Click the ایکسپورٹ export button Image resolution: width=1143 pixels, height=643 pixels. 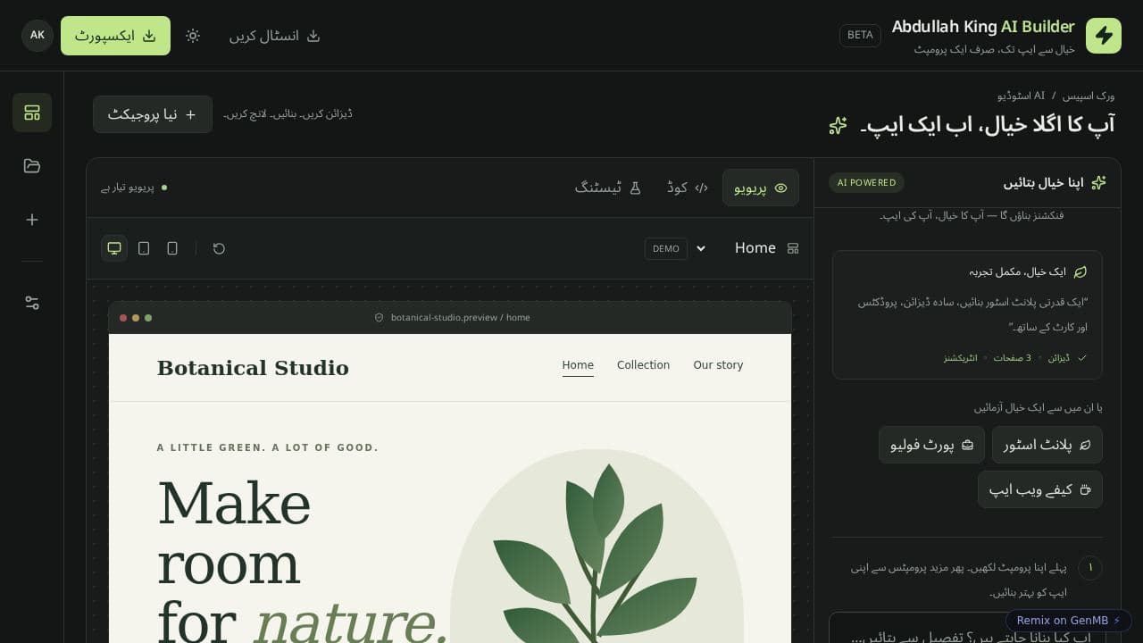115,36
